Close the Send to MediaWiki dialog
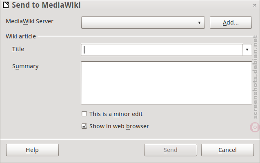Viewport: 260px width, 163px height. [255, 5]
